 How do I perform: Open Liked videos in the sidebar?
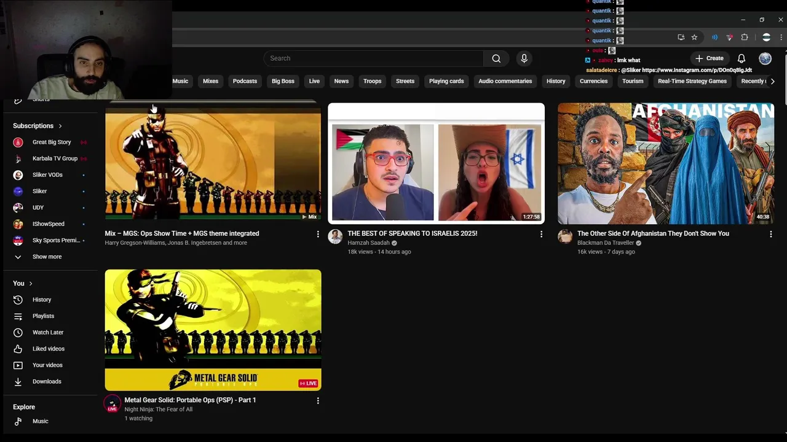pos(49,349)
